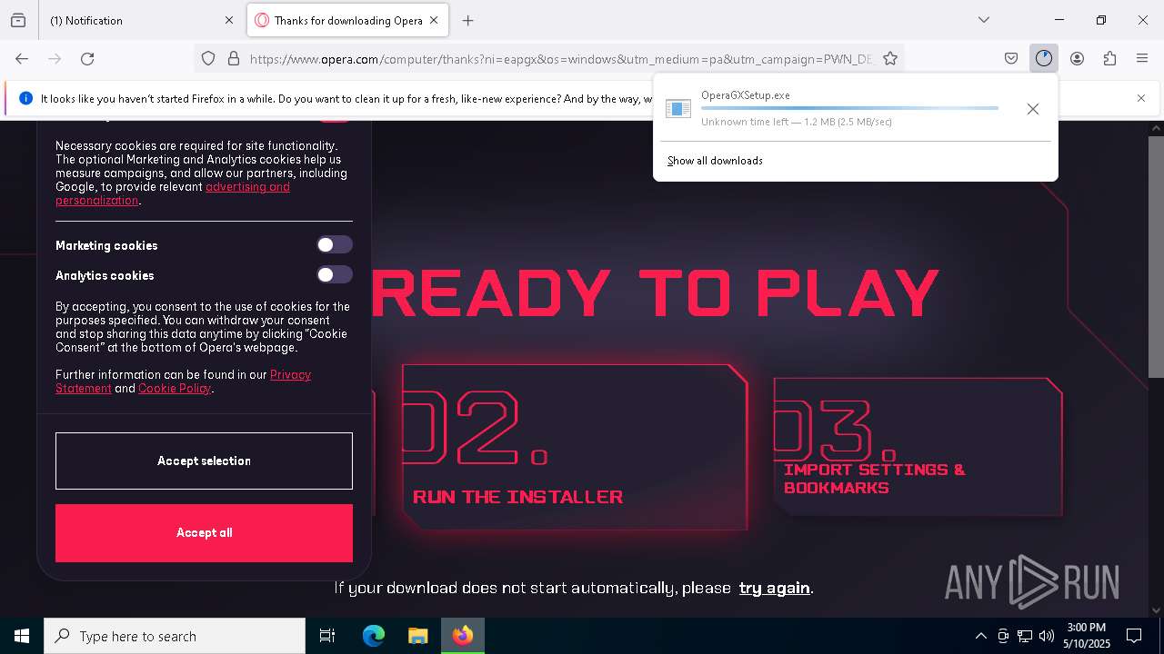The height and width of the screenshot is (654, 1164).
Task: Open the Firefox application menu
Action: [x=1142, y=58]
